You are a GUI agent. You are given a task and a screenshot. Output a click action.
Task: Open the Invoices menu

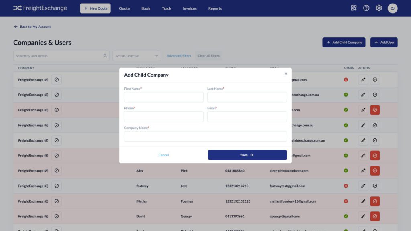[189, 8]
